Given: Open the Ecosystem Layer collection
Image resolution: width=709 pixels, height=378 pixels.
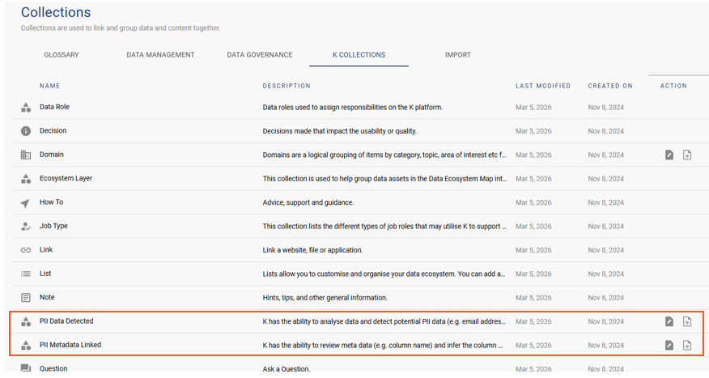Looking at the screenshot, I should click(66, 178).
